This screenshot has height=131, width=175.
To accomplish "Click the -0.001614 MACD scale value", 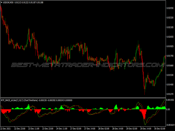I will (170, 125).
